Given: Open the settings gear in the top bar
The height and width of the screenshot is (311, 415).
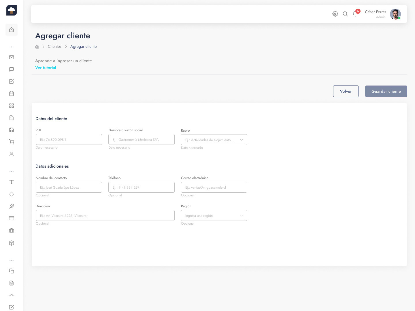Looking at the screenshot, I should pyautogui.click(x=335, y=14).
